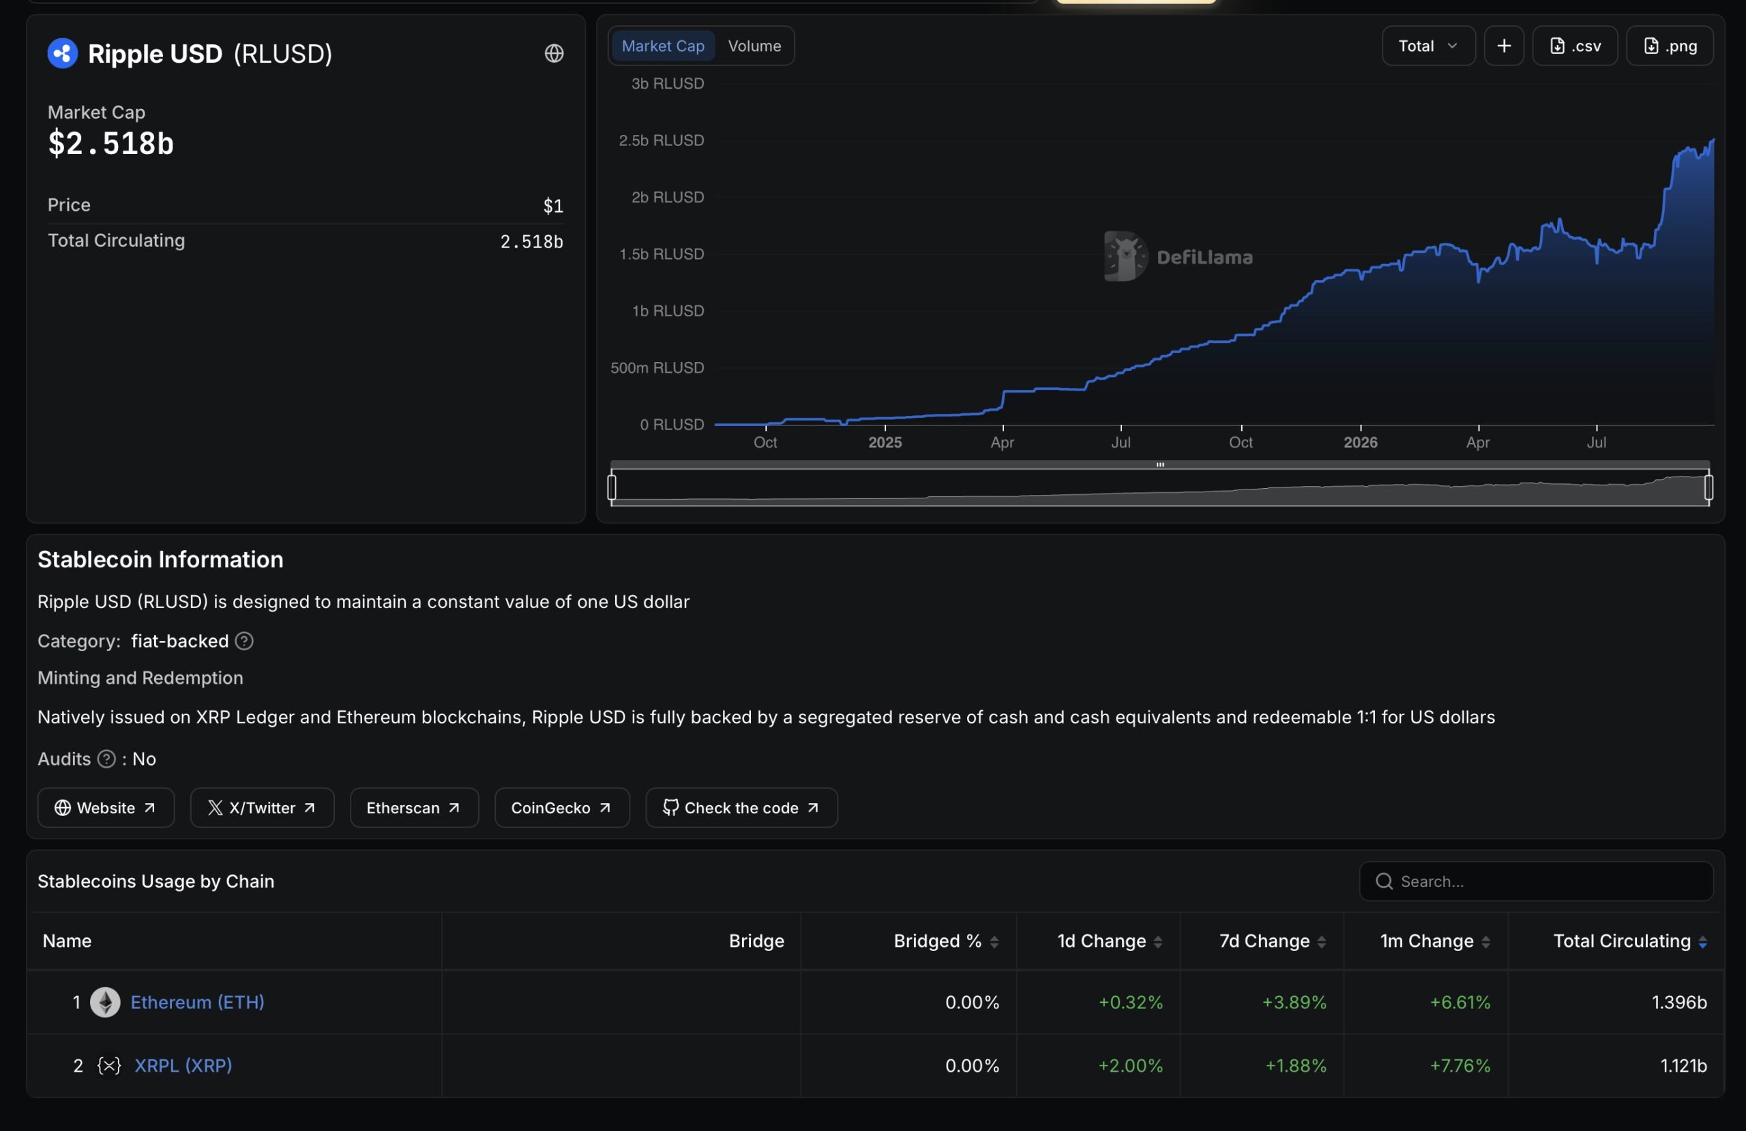The height and width of the screenshot is (1131, 1746).
Task: Download chart data as .csv
Action: [1574, 46]
